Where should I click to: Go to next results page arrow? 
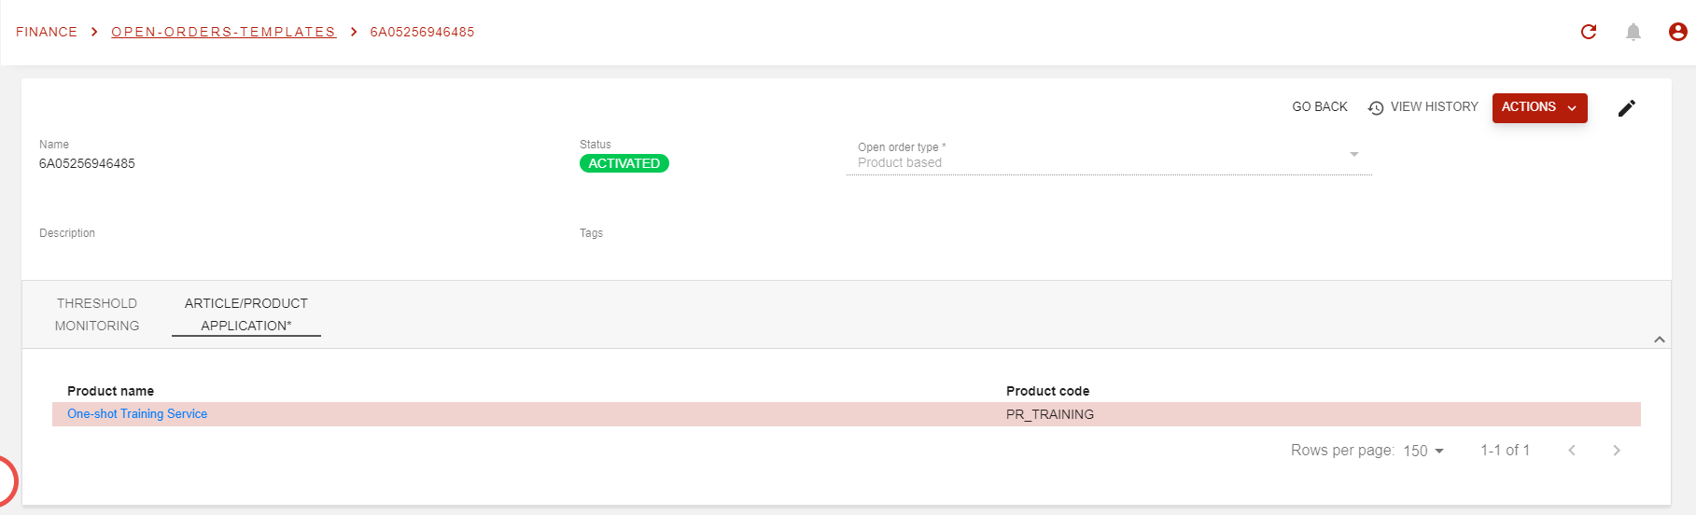(x=1617, y=451)
